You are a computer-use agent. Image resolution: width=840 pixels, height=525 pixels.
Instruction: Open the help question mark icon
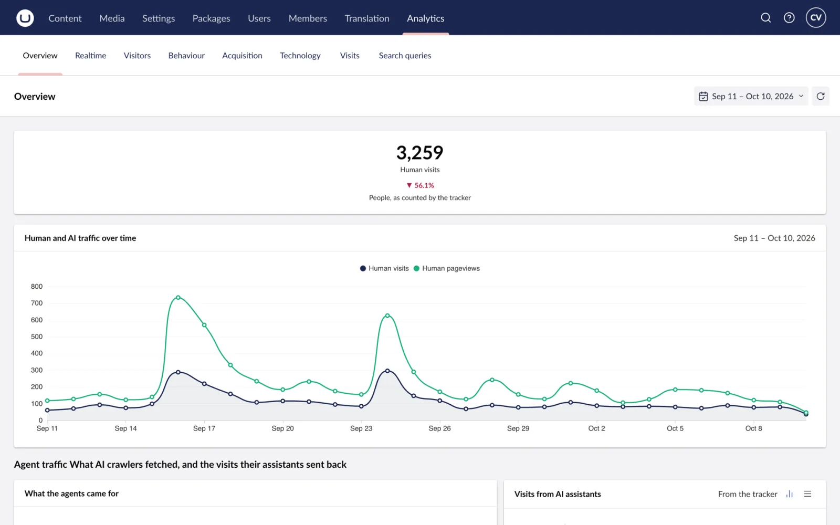coord(789,18)
